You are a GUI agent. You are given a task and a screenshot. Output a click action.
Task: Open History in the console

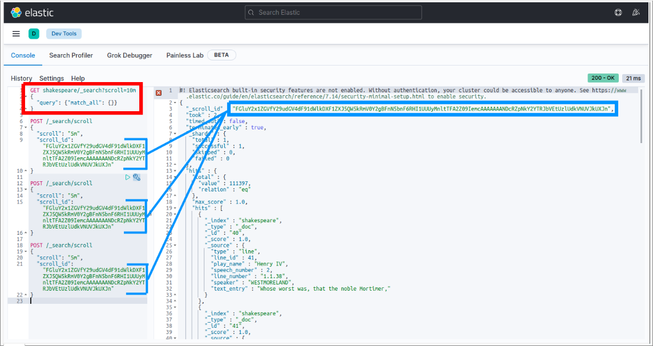tap(21, 78)
